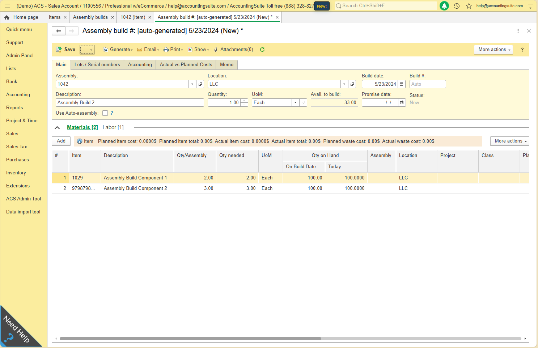Select the Main tab
538x348 pixels.
tap(61, 64)
